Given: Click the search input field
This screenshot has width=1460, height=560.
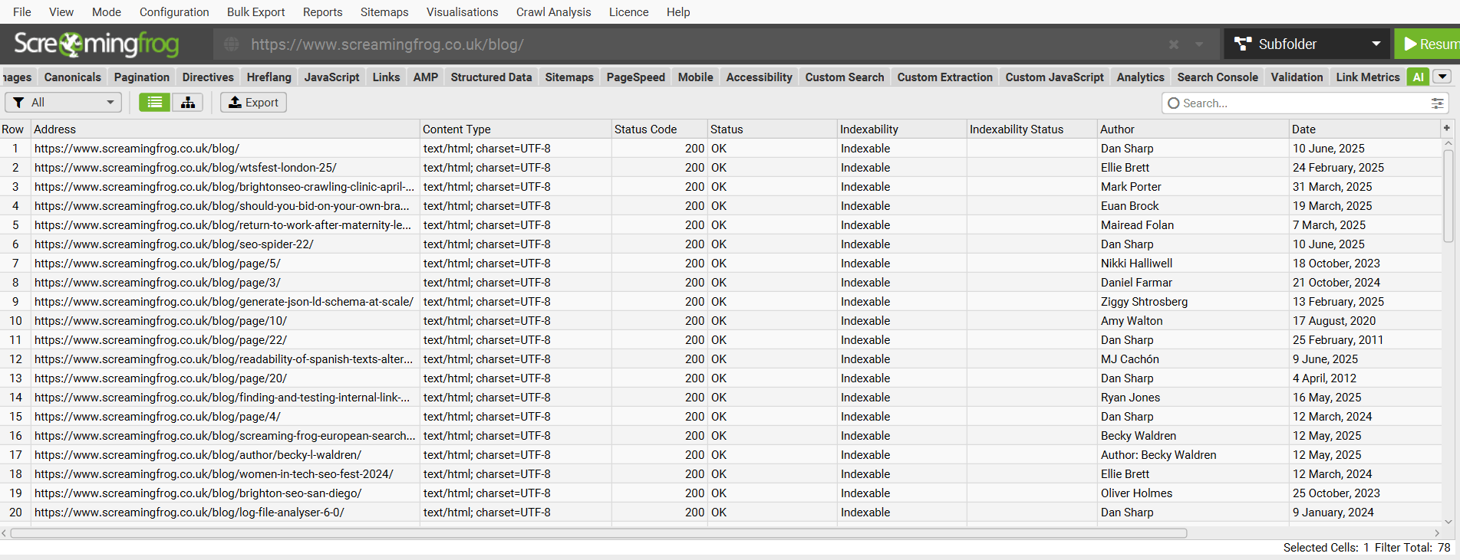Looking at the screenshot, I should 1304,103.
